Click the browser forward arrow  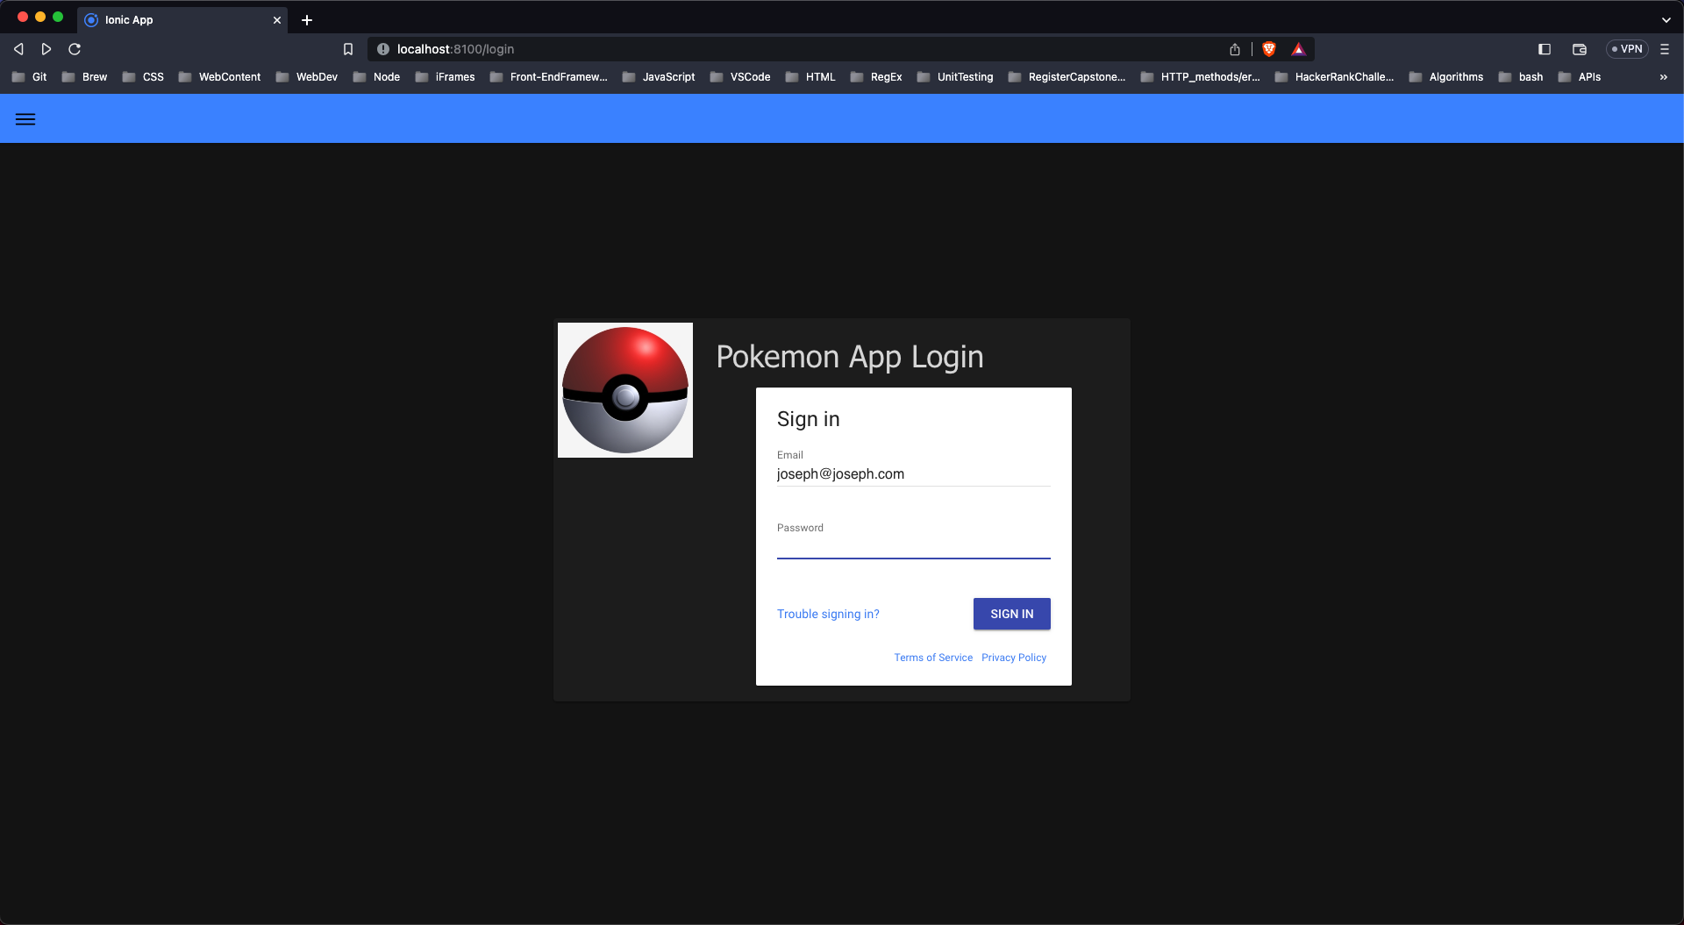tap(46, 49)
